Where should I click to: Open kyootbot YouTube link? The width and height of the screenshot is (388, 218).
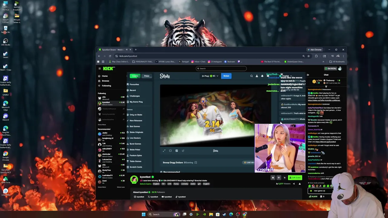166,197
